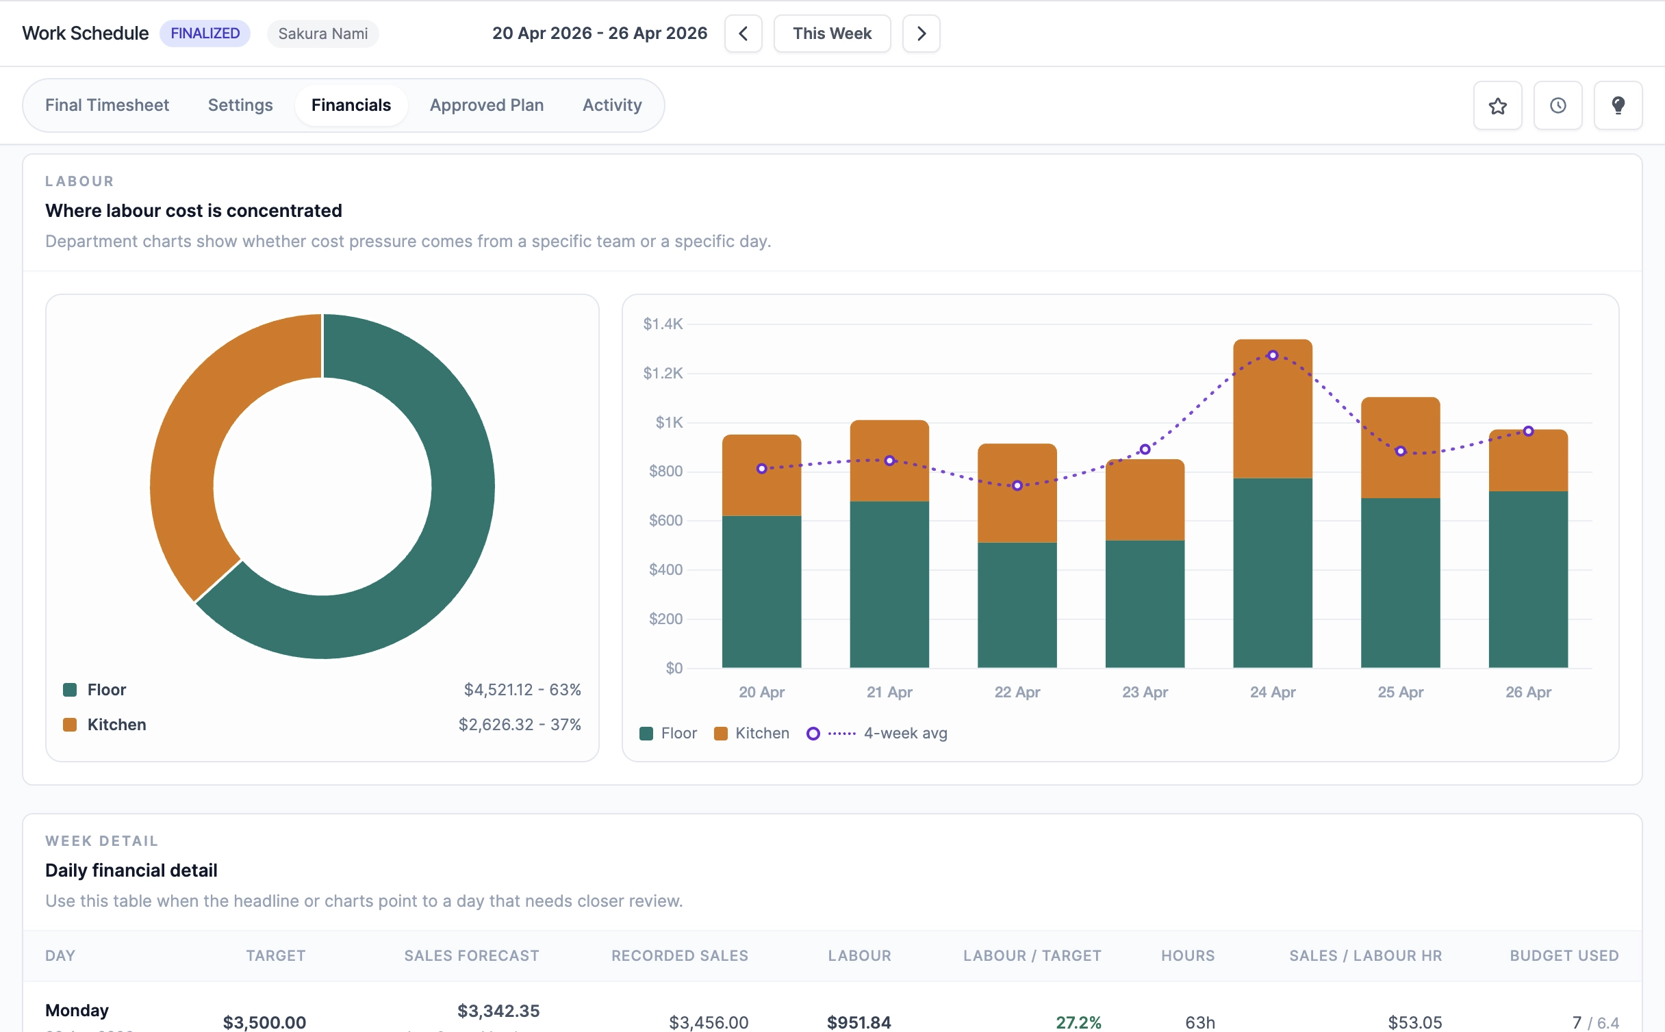The image size is (1665, 1032).
Task: Click the Work Schedule title
Action: (85, 34)
